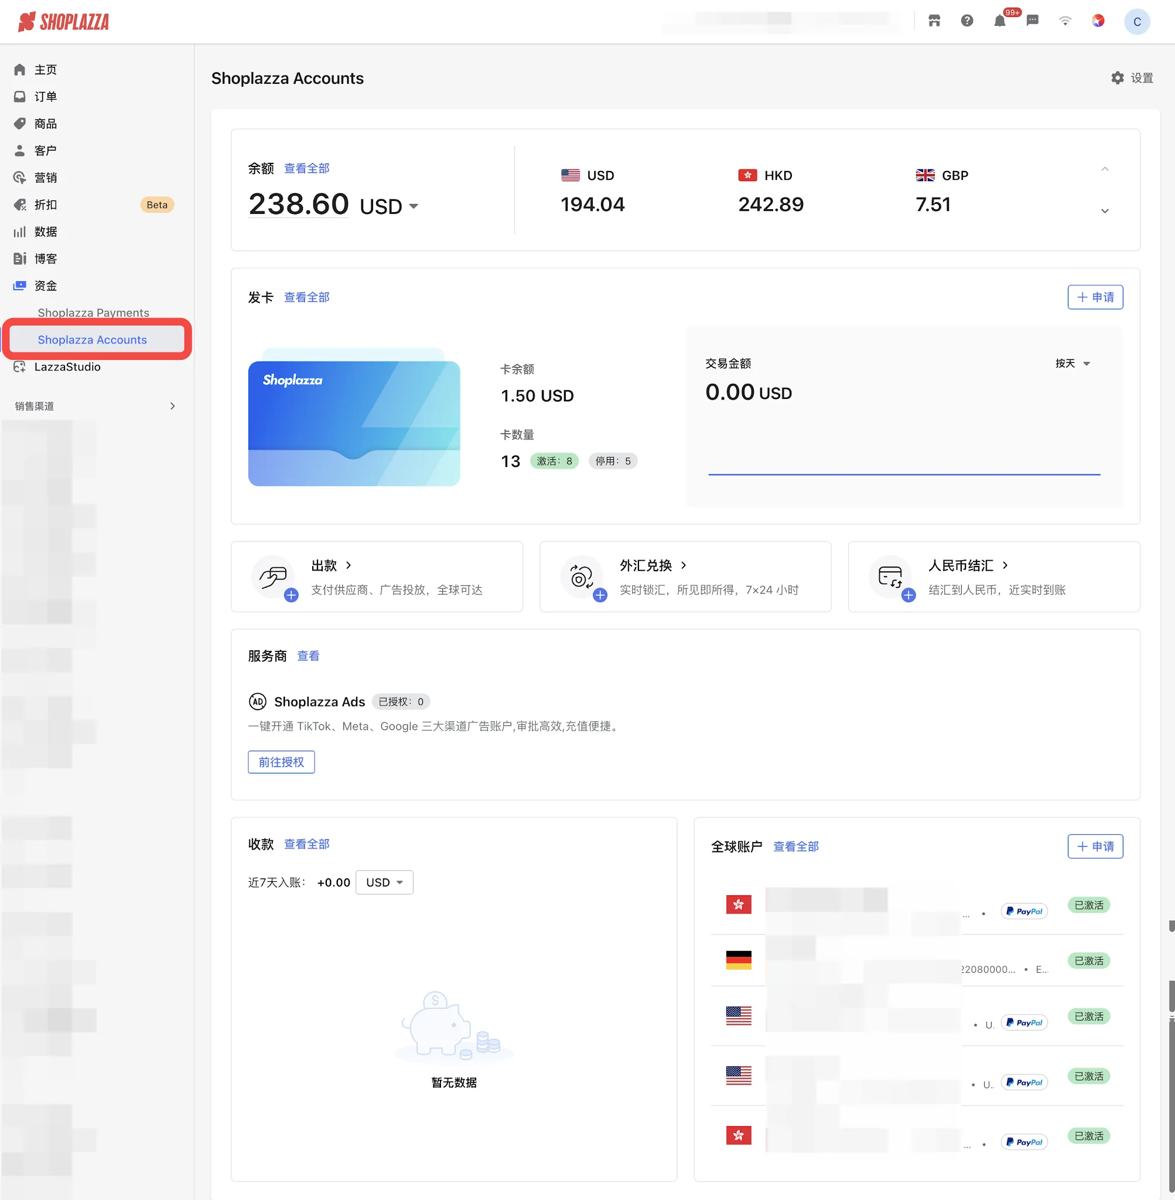This screenshot has width=1175, height=1200.
Task: Click 申请 button in the 发卡 section
Action: click(x=1095, y=298)
